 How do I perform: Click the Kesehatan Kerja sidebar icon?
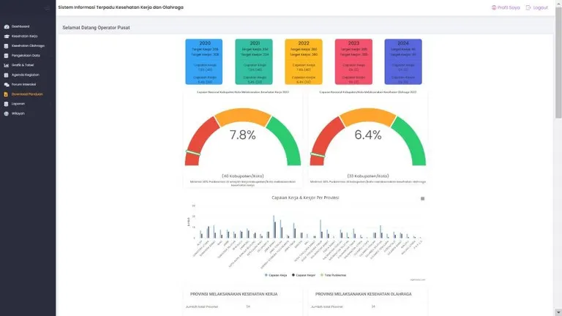pos(7,36)
